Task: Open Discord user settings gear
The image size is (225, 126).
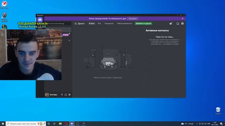Action: (x=70, y=94)
